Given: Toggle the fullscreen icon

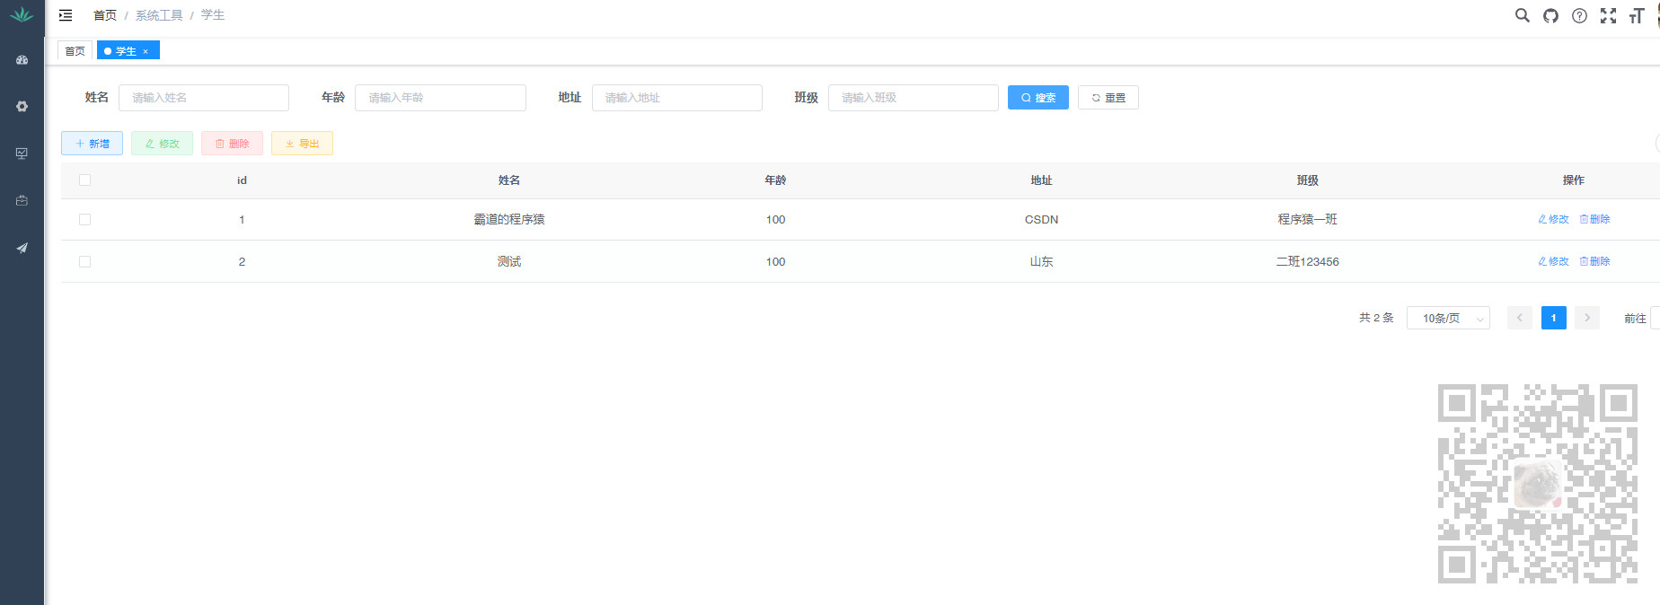Looking at the screenshot, I should (x=1608, y=15).
